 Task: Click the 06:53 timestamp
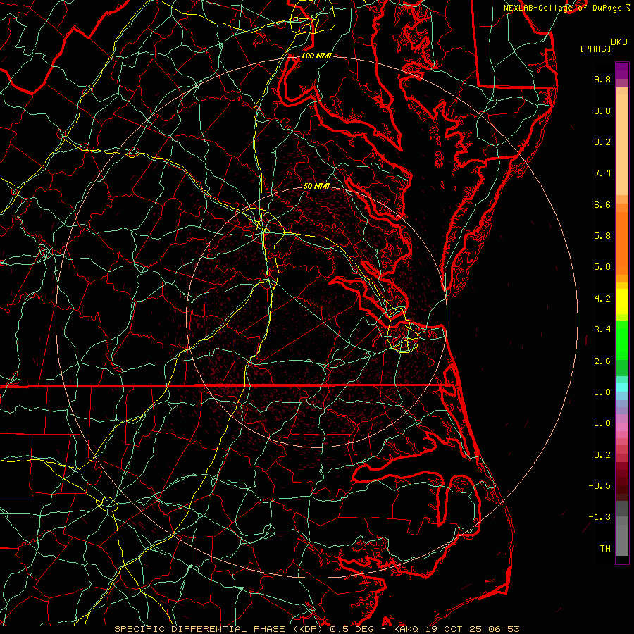click(x=504, y=629)
